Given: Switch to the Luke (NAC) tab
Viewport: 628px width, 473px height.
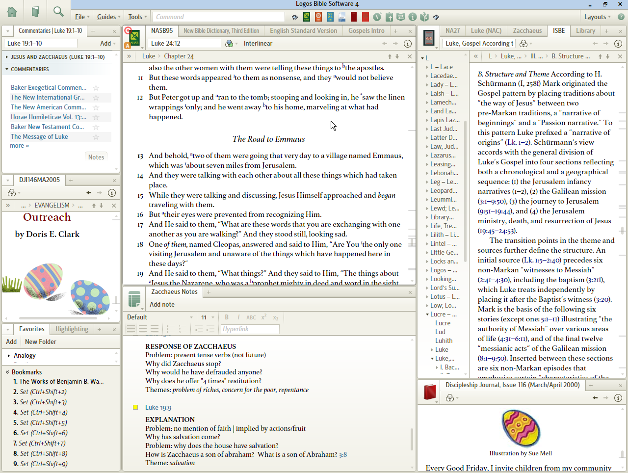Looking at the screenshot, I should (x=486, y=30).
